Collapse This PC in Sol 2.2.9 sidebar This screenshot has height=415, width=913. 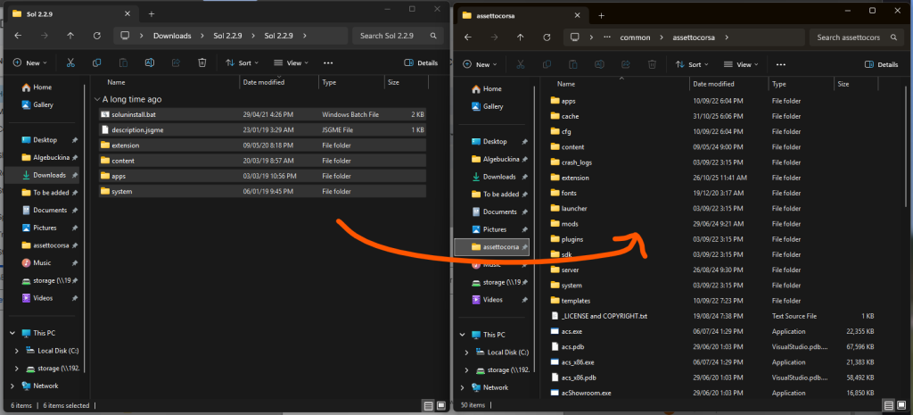[x=12, y=334]
